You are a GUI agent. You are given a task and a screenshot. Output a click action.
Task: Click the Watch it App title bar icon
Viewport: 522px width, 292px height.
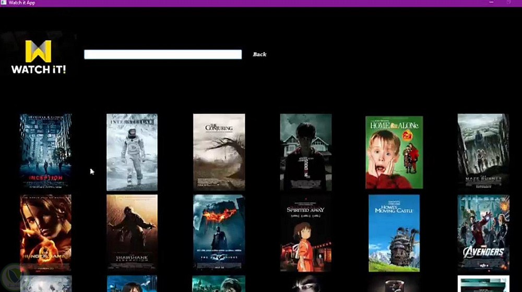click(3, 3)
